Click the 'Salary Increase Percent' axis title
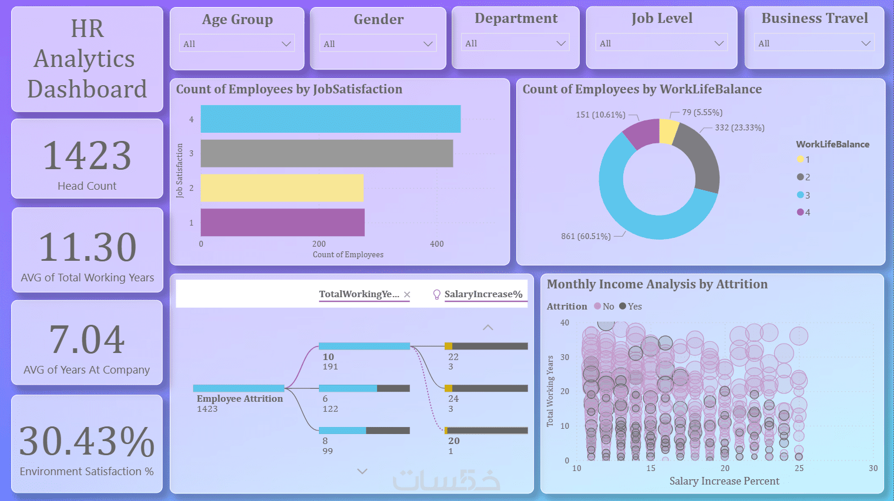This screenshot has height=501, width=894. [x=724, y=481]
